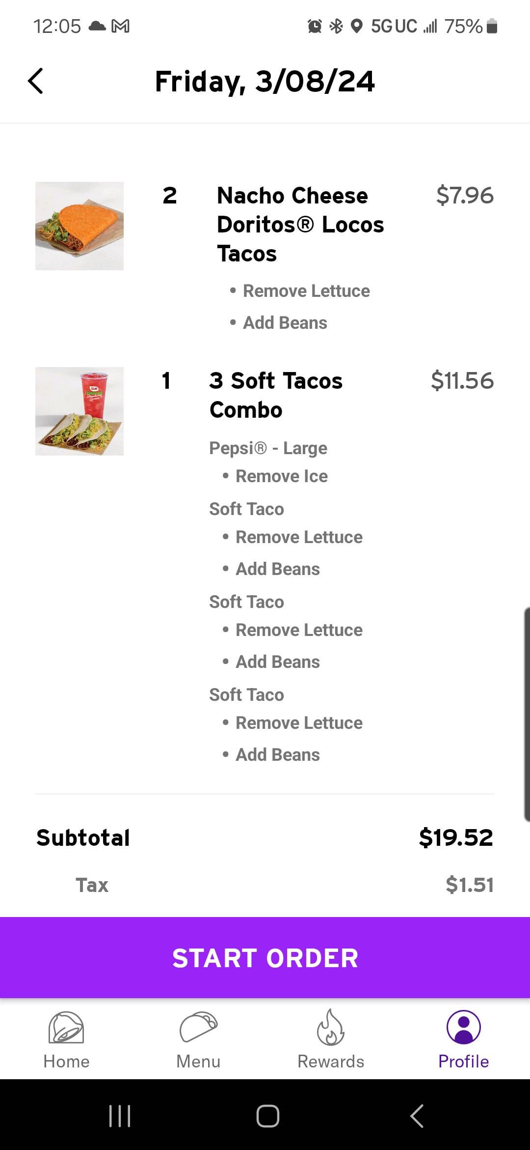Open the Menu taco icon

(x=198, y=1027)
